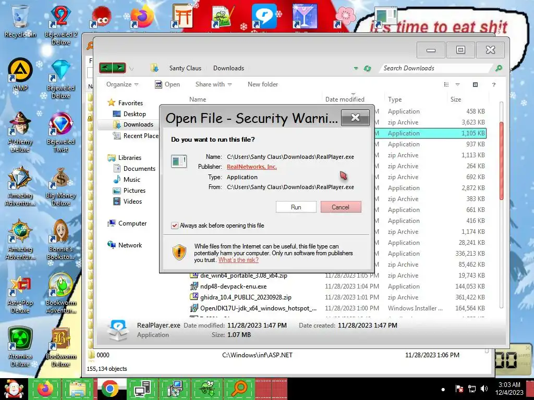This screenshot has width=534, height=400.
Task: Open Explorer help question mark
Action: 493,84
